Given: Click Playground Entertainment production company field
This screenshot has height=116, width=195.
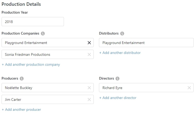Looking at the screenshot, I should tap(43, 43).
